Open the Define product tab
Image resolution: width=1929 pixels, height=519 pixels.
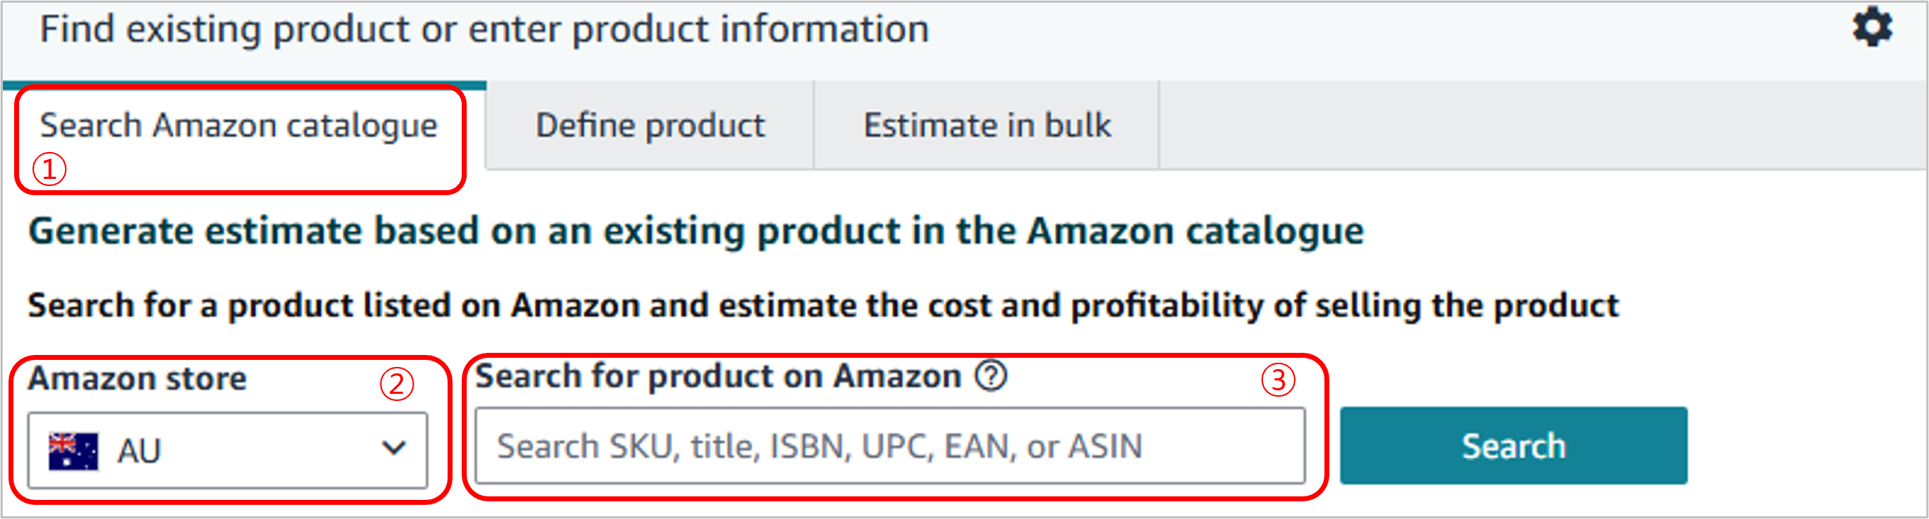[650, 125]
